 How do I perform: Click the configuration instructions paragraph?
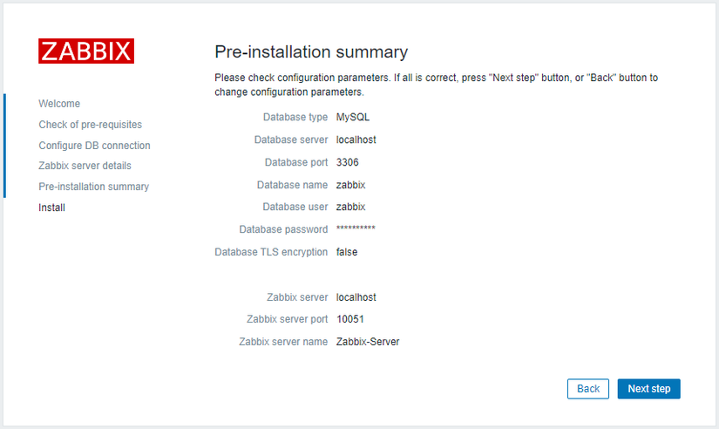click(x=436, y=85)
